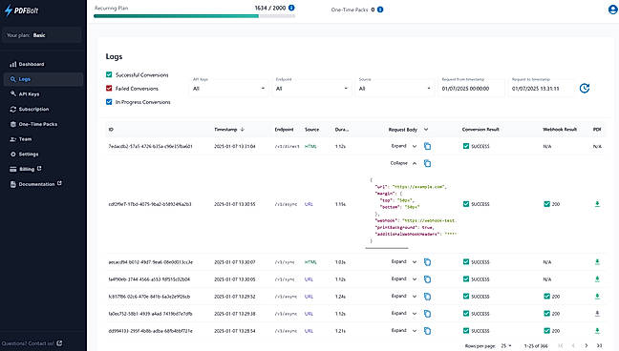This screenshot has width=619, height=351.
Task: Copy request body of the 13:29:52 row
Action: tap(428, 297)
